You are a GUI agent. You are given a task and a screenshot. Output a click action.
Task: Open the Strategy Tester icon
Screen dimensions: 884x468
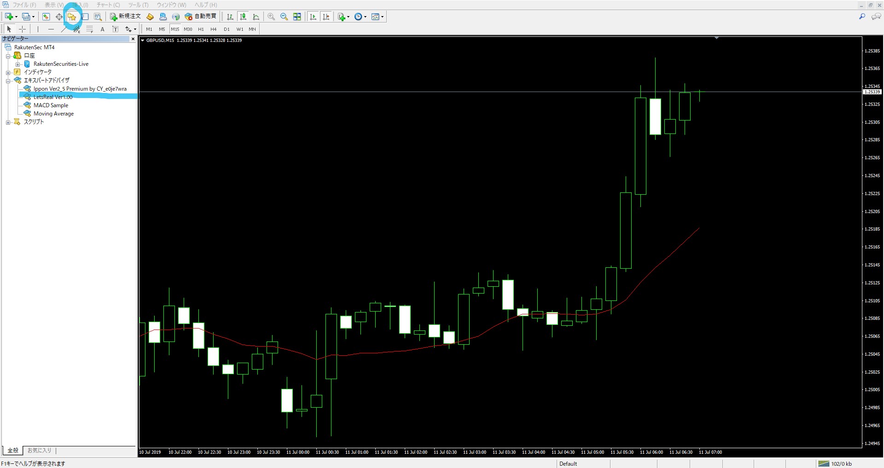click(98, 17)
